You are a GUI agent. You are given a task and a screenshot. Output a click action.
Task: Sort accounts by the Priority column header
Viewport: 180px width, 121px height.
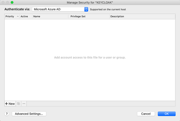coord(12,16)
